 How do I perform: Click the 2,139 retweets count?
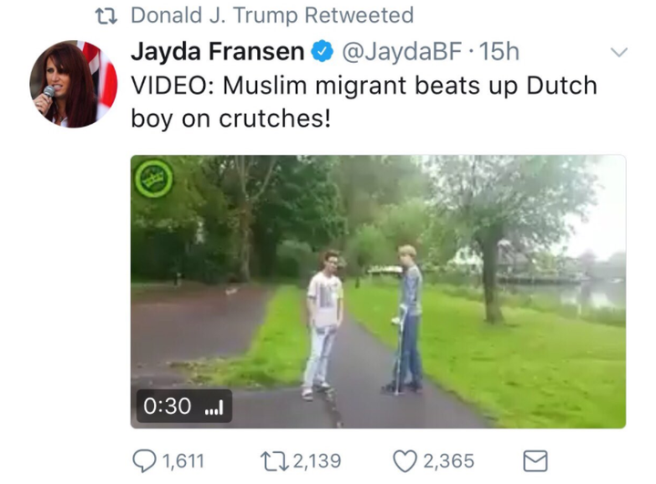pos(317,461)
